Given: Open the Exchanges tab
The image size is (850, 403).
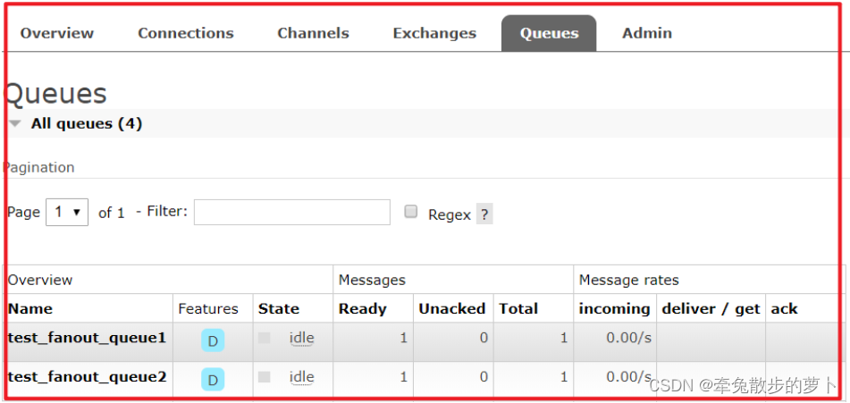Looking at the screenshot, I should (x=434, y=33).
